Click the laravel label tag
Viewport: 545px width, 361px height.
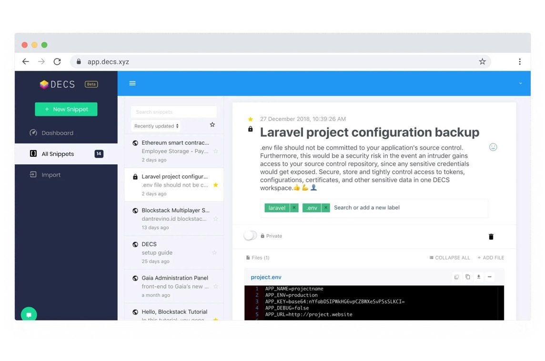[x=277, y=208]
